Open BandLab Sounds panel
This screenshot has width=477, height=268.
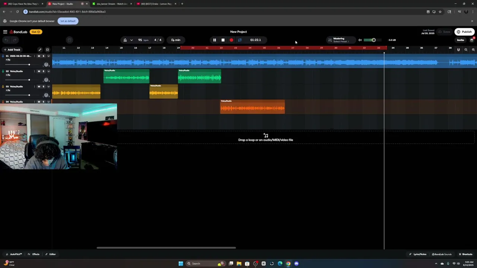click(x=442, y=254)
